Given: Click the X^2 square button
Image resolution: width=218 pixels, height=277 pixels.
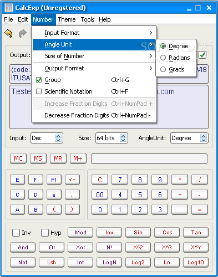Looking at the screenshot, I should pos(138,247).
